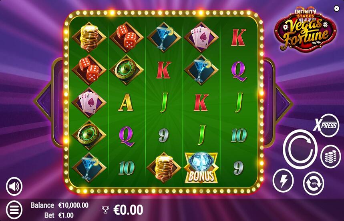The height and width of the screenshot is (221, 344).
Task: Click the cocktail glass symbol on third reel
Action: tap(164, 37)
